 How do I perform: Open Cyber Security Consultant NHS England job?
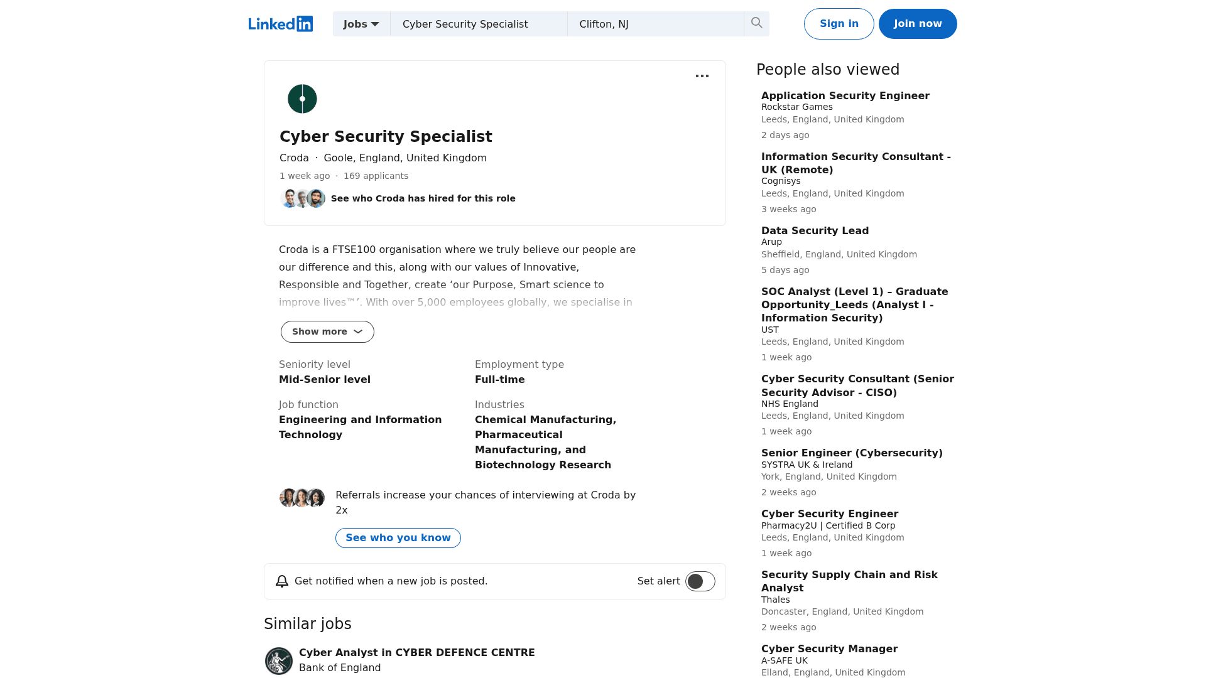pyautogui.click(x=857, y=385)
